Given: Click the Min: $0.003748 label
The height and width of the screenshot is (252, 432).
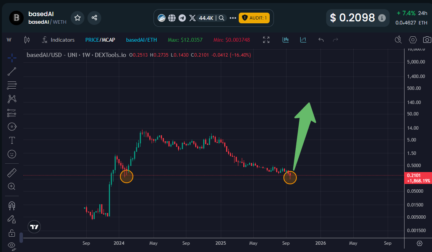Looking at the screenshot, I should point(231,40).
